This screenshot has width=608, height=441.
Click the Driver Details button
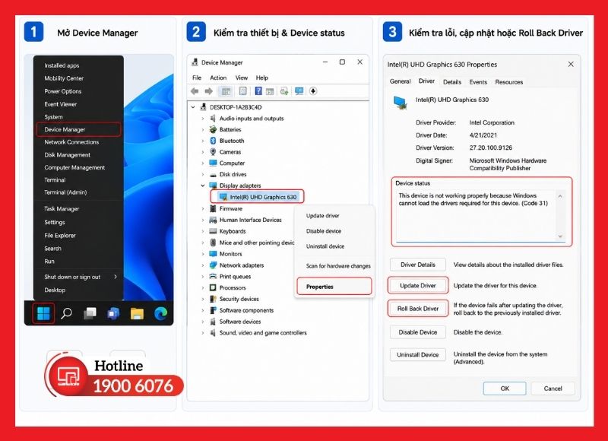pyautogui.click(x=418, y=265)
